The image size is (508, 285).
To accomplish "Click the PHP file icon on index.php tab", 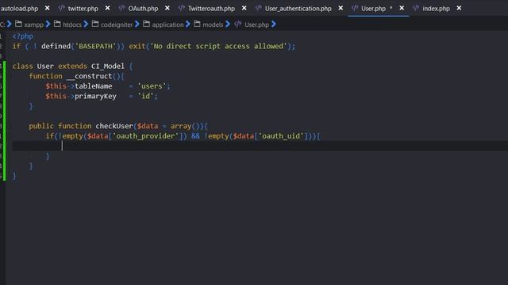I will tap(416, 8).
